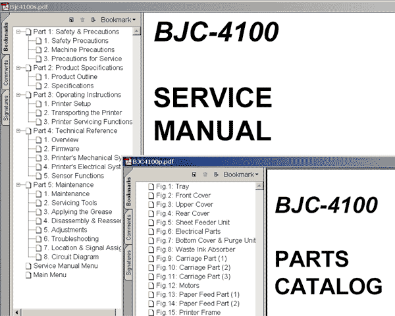
Task: Open the 'Service Manual Menu' bookmark
Action: (65, 266)
